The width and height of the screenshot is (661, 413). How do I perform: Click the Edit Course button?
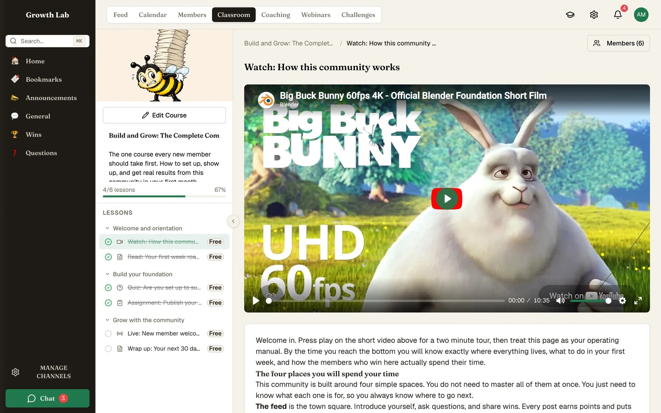coord(164,115)
